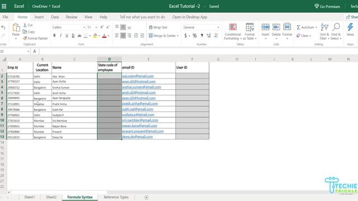Click Tell me what you want to do
The image size is (358, 201).
coord(142,17)
